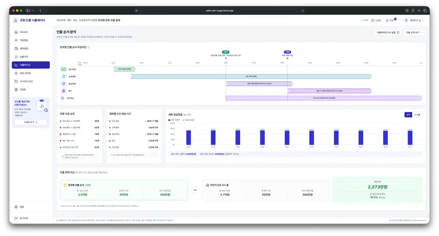Click long teal taxable account timeline bar
The height and width of the screenshot is (236, 439).
(x=251, y=76)
